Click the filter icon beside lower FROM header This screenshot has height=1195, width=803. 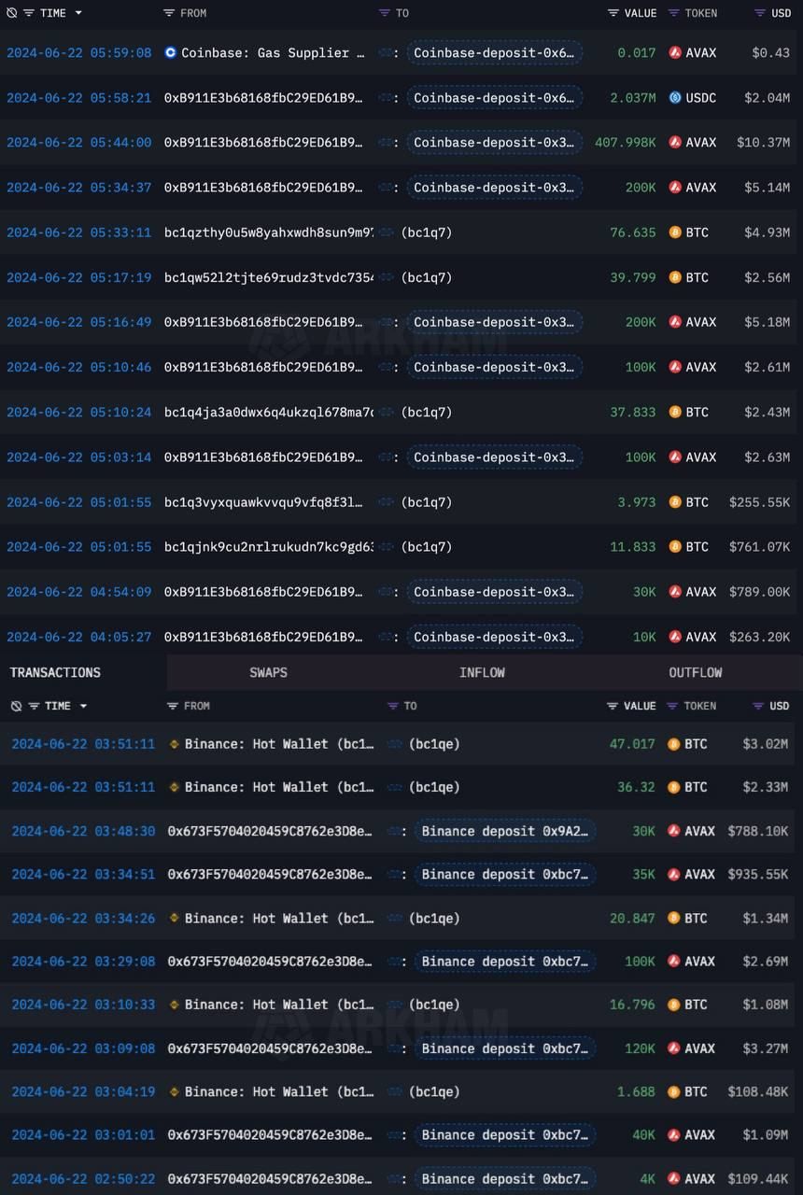click(173, 706)
